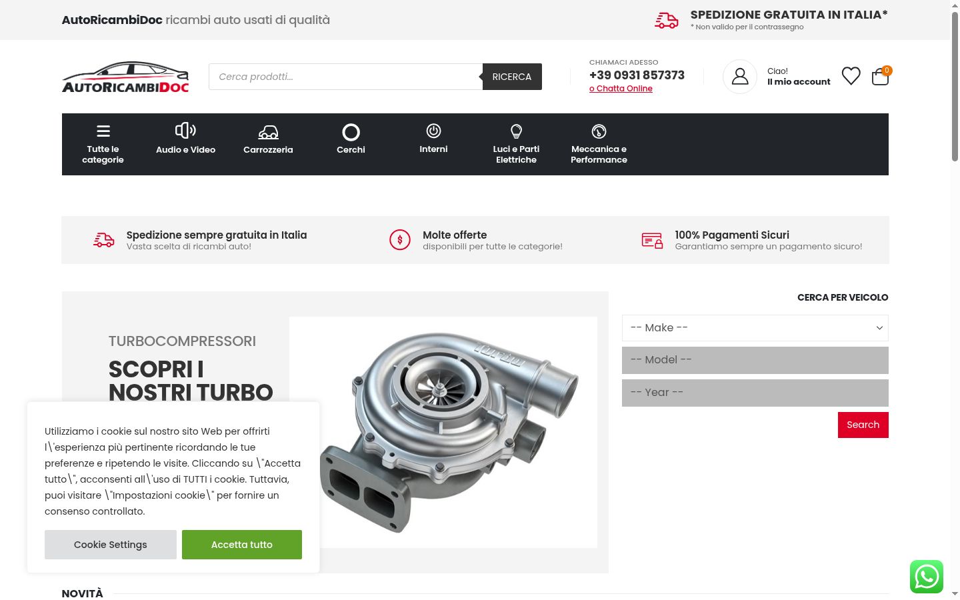Viewport: 960px width, 600px height.
Task: Click the red Search vehicle button
Action: (x=863, y=425)
